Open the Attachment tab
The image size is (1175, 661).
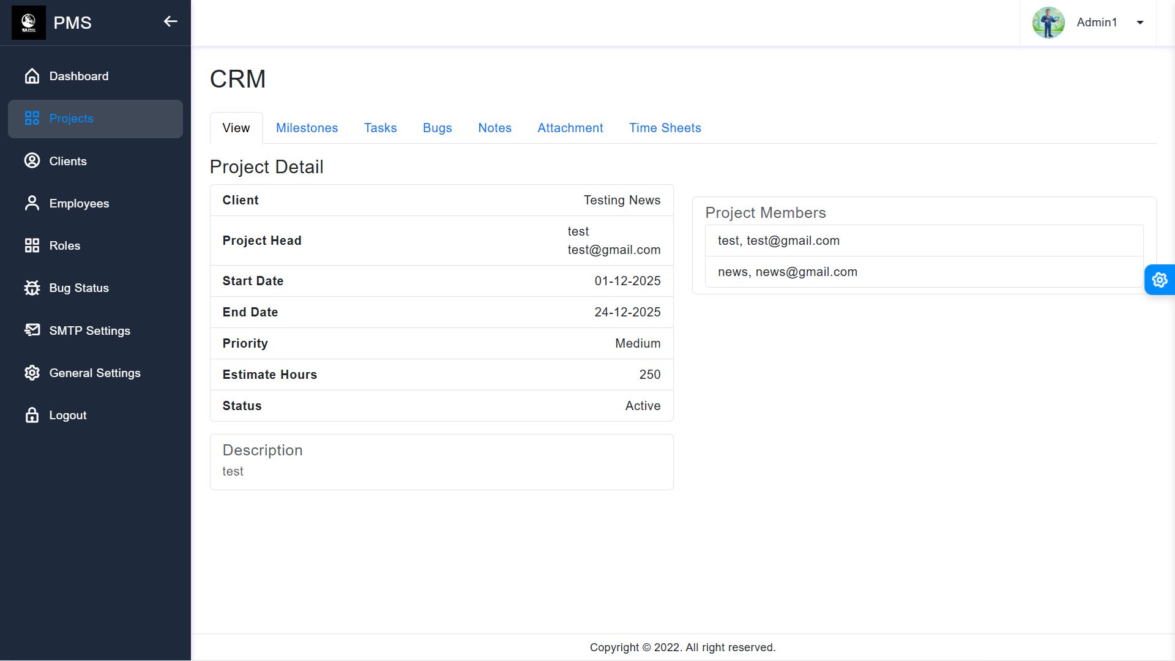570,128
